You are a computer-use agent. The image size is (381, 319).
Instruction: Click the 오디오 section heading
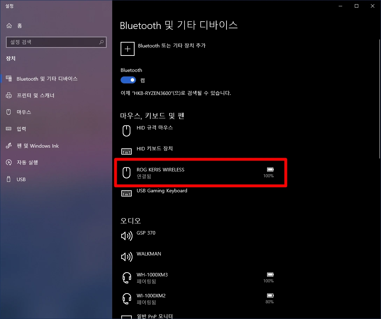point(131,221)
